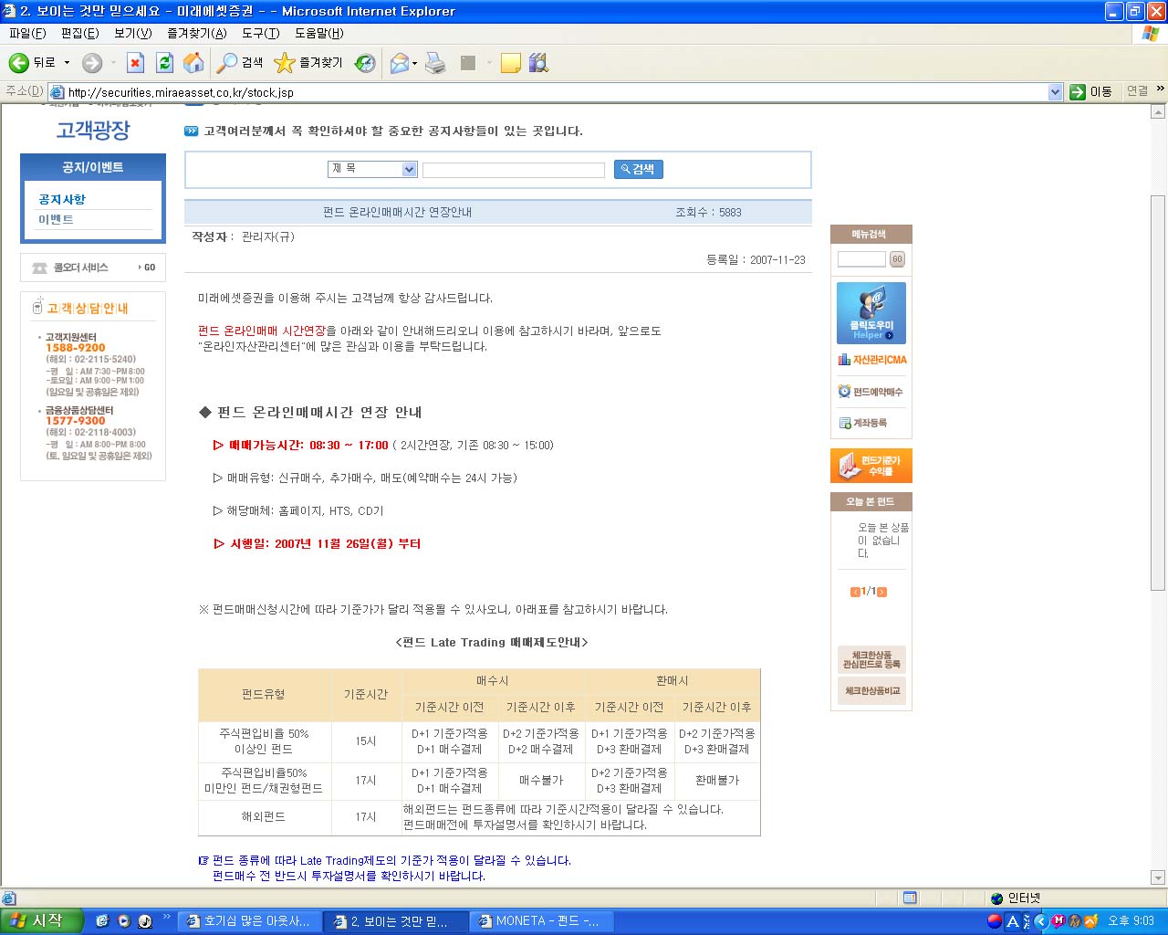This screenshot has width=1168, height=935.
Task: Open the 보기(V) menu
Action: pyautogui.click(x=133, y=33)
